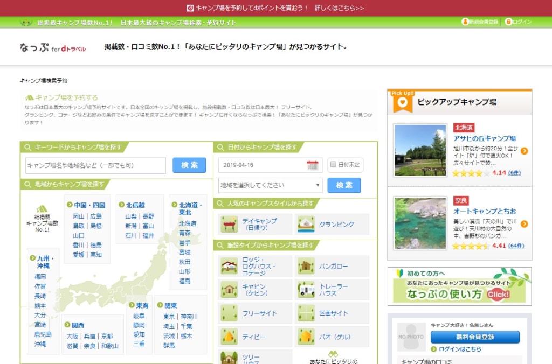The width and height of the screenshot is (552, 364).
Task: Select 岡山 prefecture link
Action: (x=79, y=216)
